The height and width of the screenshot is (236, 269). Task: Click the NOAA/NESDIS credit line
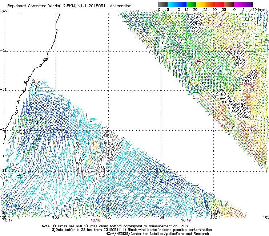[157, 234]
